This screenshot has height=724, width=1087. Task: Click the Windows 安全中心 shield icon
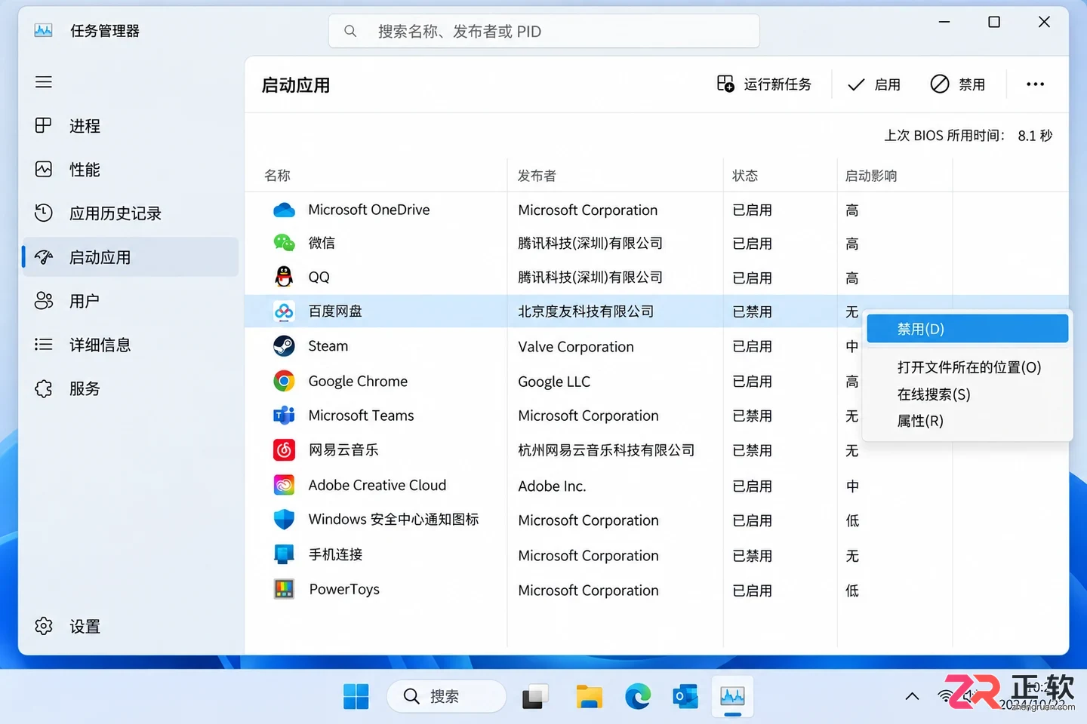(x=284, y=520)
